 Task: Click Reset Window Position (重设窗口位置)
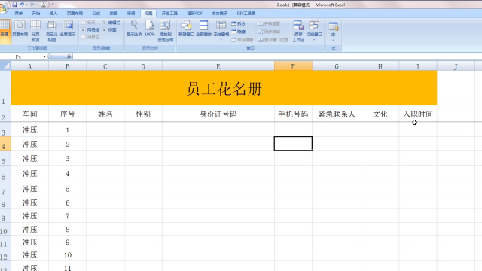(273, 40)
